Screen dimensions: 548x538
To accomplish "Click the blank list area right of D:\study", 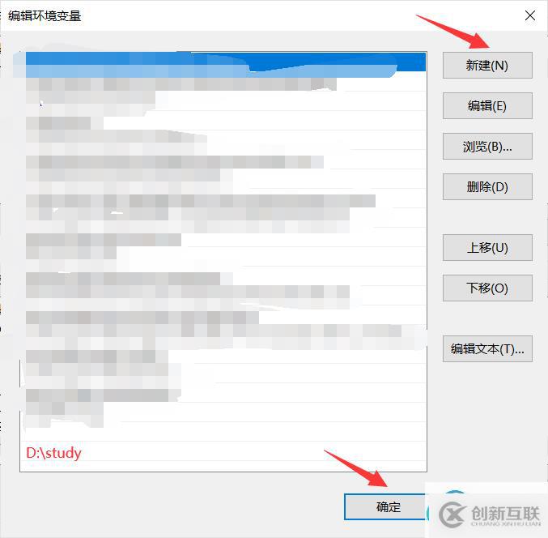I will pyautogui.click(x=253, y=453).
